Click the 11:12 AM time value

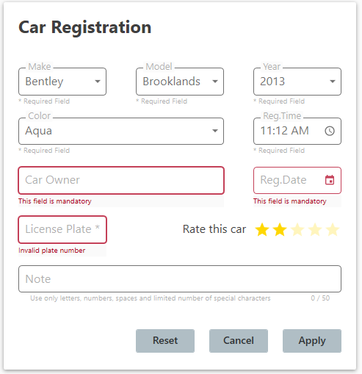click(284, 131)
